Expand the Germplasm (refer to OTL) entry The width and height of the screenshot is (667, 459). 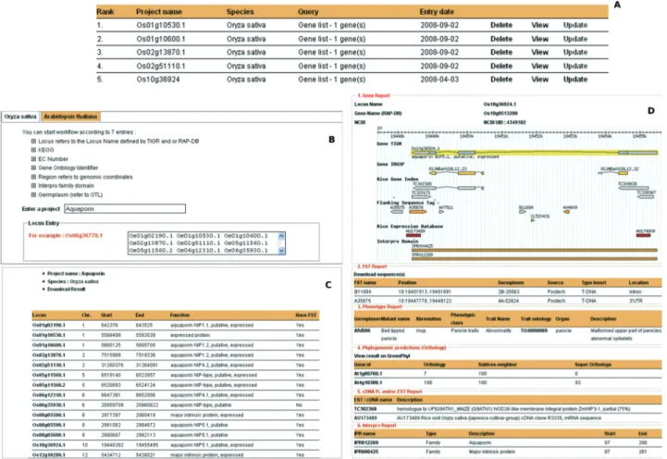pyautogui.click(x=33, y=194)
